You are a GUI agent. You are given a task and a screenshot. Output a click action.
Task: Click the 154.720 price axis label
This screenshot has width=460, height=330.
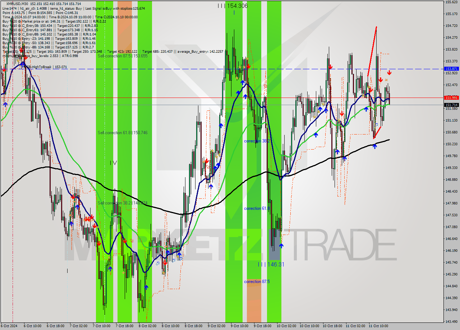click(x=452, y=26)
